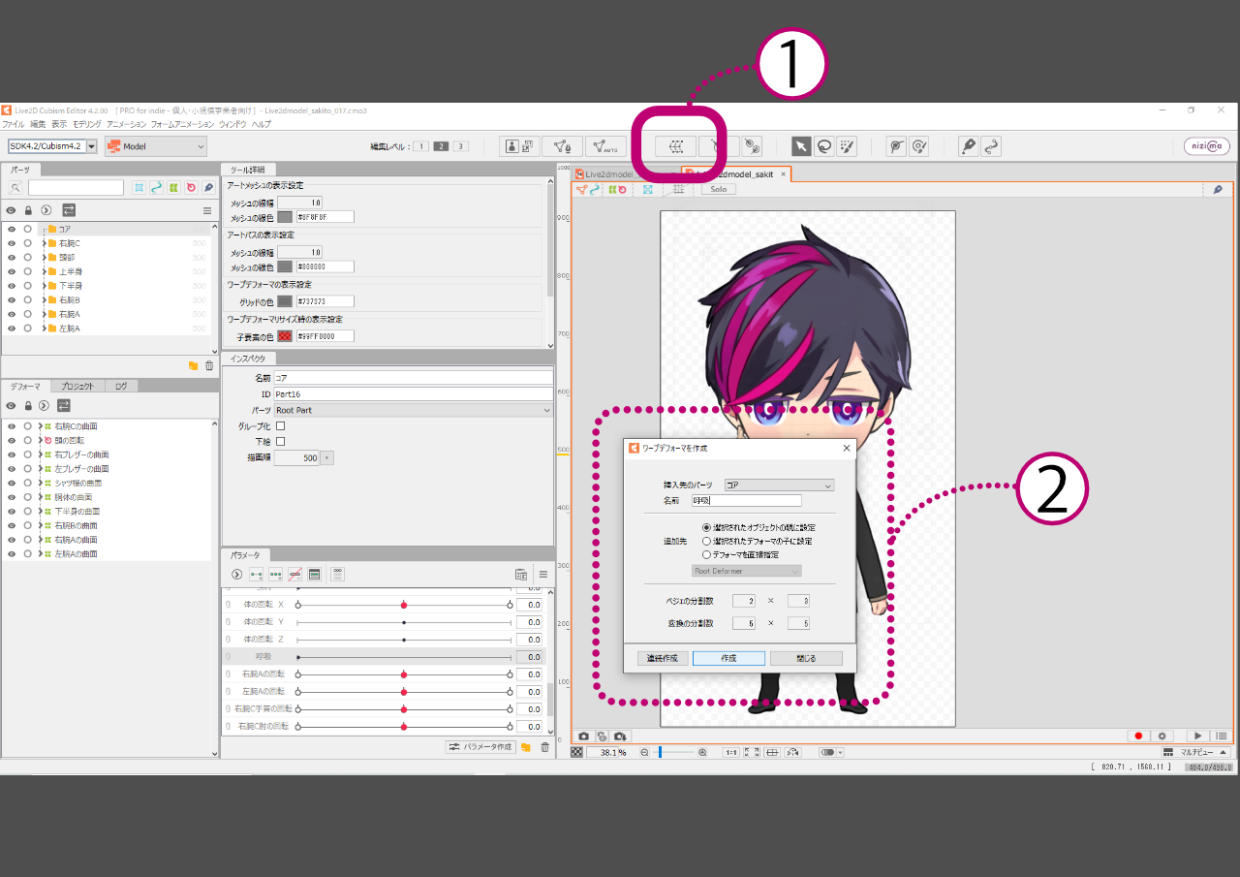Image resolution: width=1240 pixels, height=877 pixels.
Task: Select 選択されたデフォーマの子に設定 radio option
Action: click(706, 541)
